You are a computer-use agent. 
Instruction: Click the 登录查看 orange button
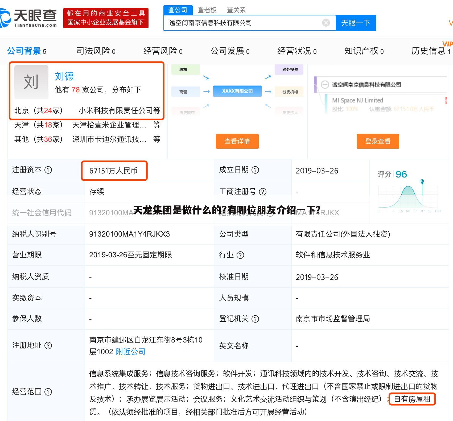[x=378, y=141]
